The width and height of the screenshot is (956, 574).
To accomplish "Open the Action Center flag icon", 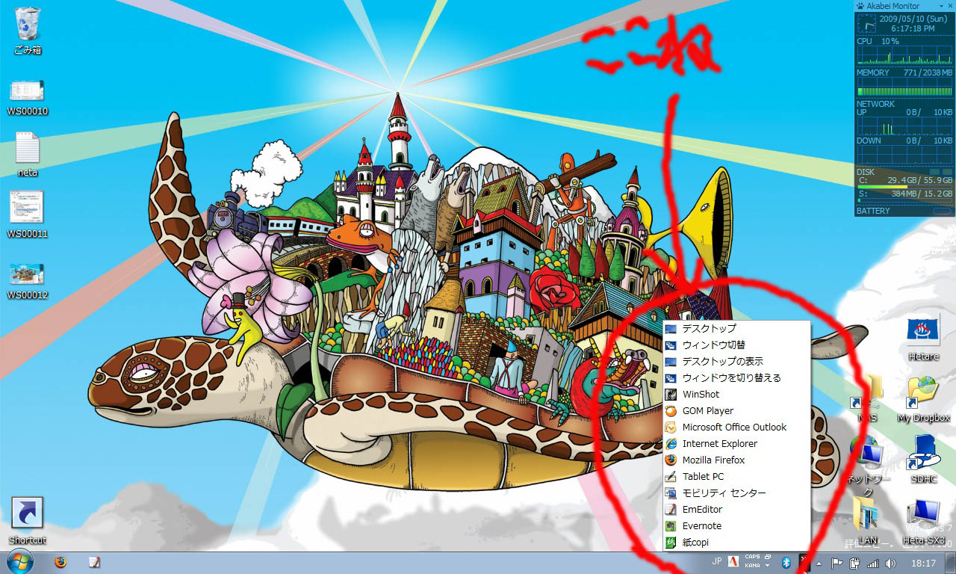I will click(837, 563).
